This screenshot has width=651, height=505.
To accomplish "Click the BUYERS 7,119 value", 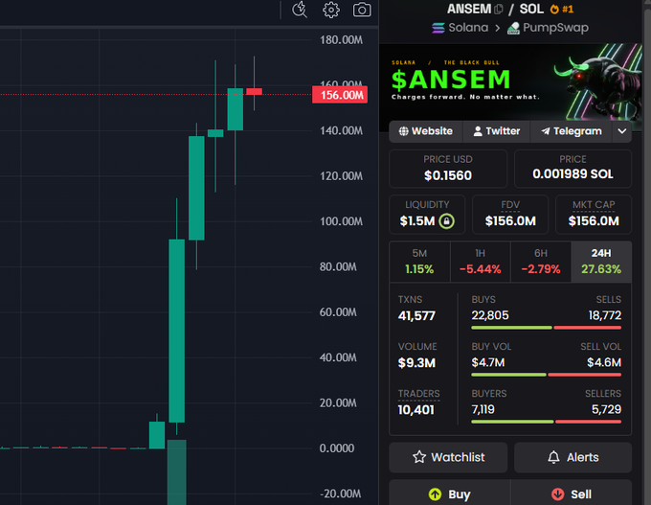I will (x=483, y=409).
